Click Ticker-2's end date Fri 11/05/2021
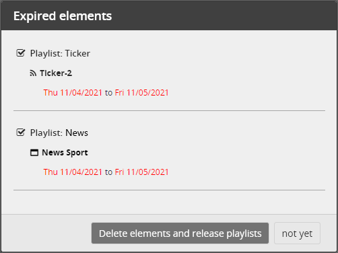This screenshot has width=338, height=253. point(141,93)
